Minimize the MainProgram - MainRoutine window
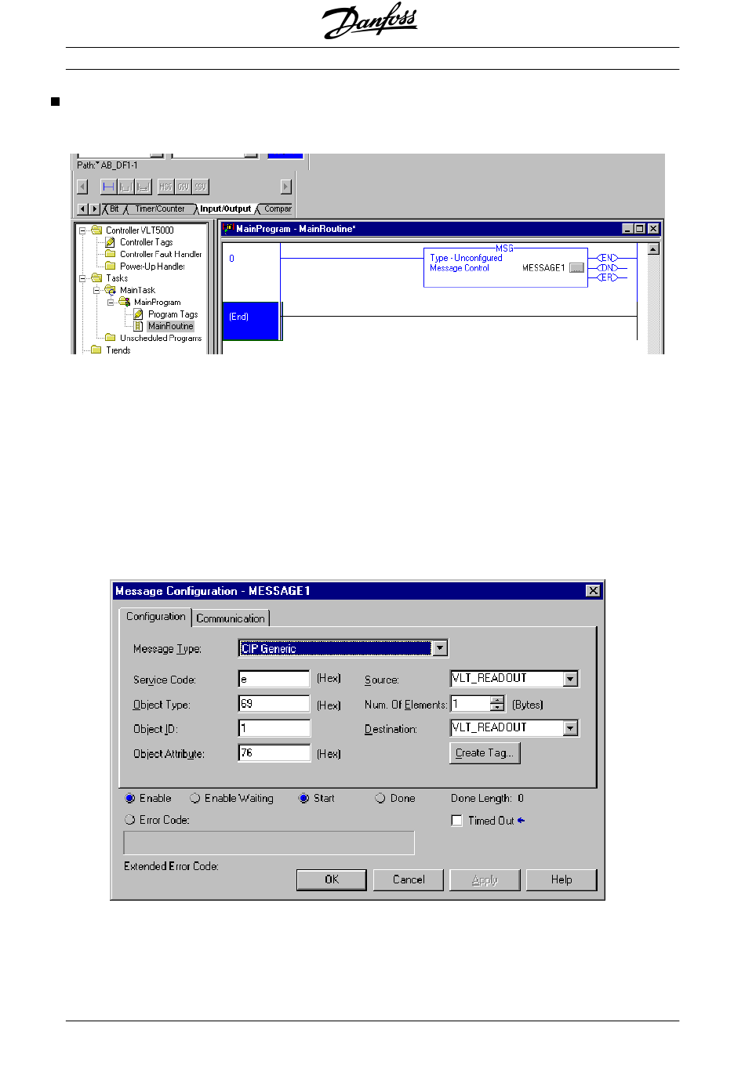The image size is (745, 1066). coord(627,229)
